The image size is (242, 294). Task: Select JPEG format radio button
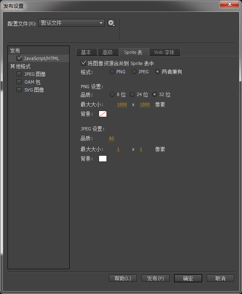pos(134,72)
